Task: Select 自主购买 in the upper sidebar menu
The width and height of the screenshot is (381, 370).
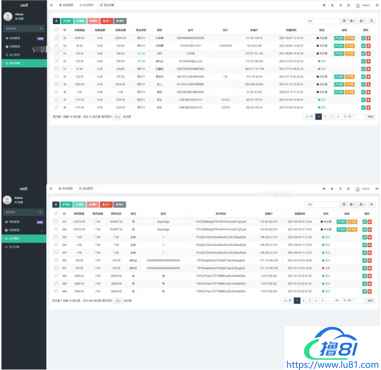Action: click(x=14, y=55)
